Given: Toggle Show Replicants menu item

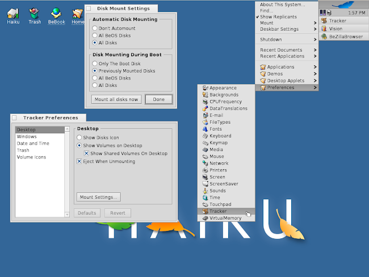Looking at the screenshot, I should pos(287,16).
